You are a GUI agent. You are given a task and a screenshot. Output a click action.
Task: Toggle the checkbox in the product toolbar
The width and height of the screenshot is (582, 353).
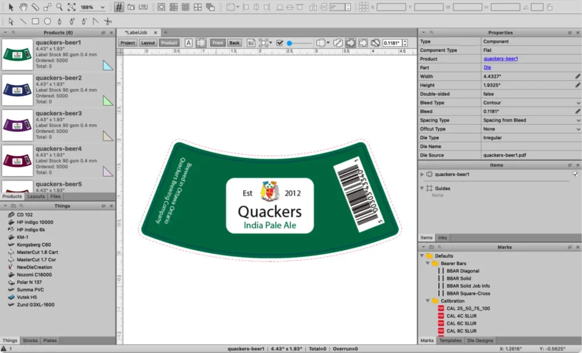click(280, 42)
